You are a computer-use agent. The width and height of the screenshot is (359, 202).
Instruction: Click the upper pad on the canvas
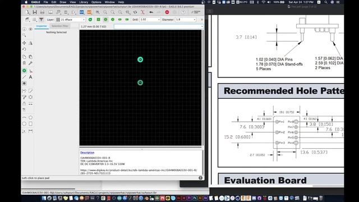pos(140,59)
